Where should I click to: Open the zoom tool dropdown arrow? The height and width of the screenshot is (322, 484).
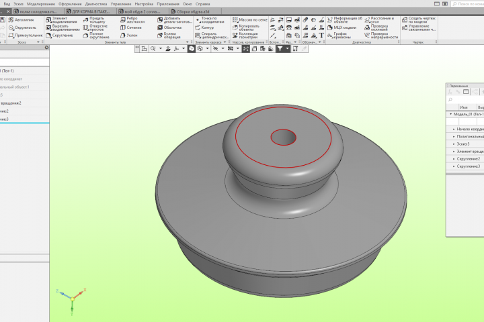pyautogui.click(x=161, y=49)
